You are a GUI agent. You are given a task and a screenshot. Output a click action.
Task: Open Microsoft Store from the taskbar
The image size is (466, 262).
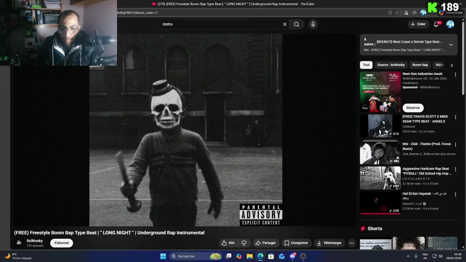point(271,256)
